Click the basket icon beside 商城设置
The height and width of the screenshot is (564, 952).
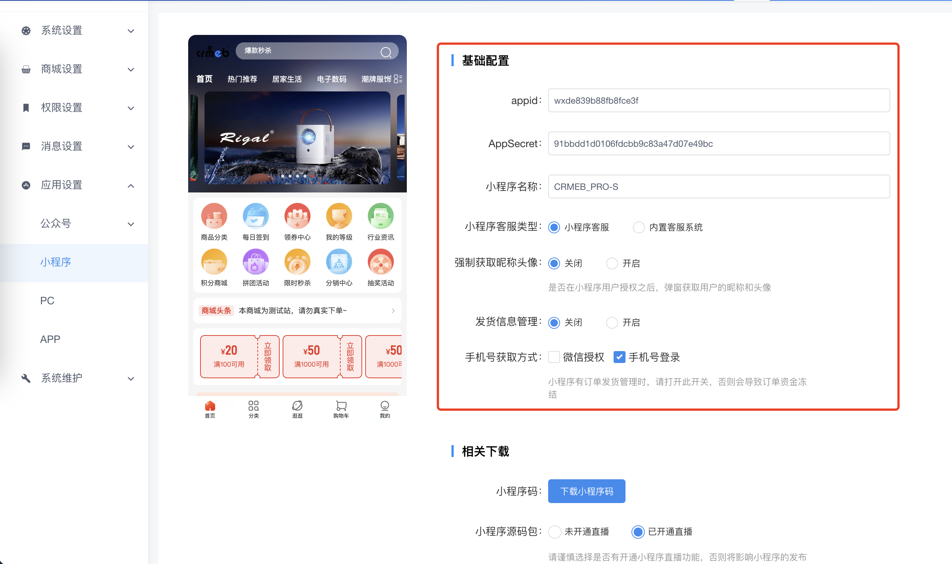(x=26, y=69)
